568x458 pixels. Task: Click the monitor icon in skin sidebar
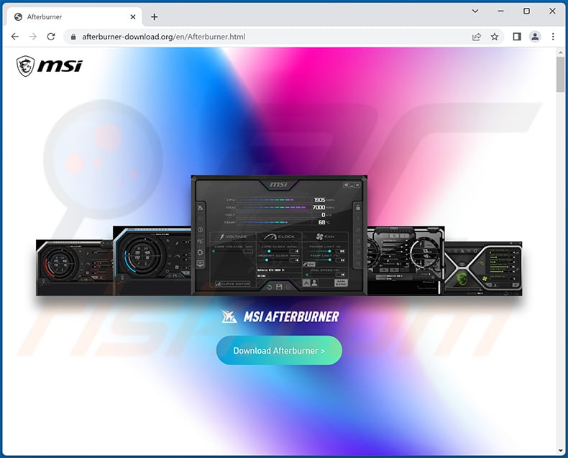200,264
